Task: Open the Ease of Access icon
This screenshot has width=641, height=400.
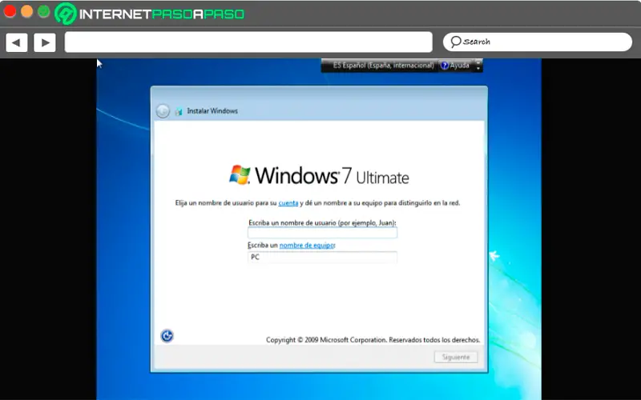Action: coord(167,336)
